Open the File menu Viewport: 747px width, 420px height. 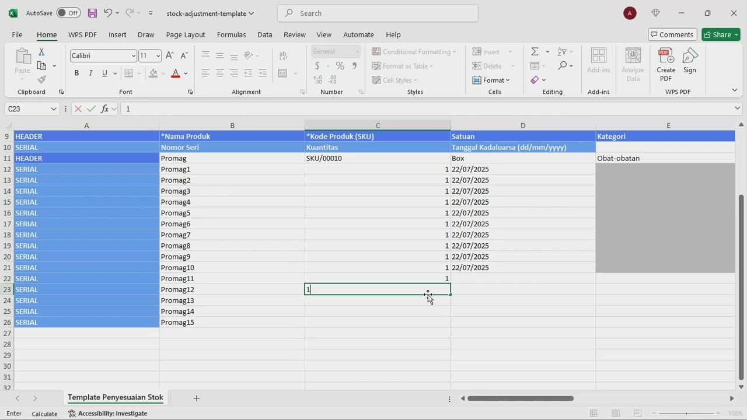coord(17,34)
